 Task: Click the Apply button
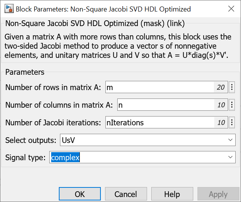click(218, 194)
